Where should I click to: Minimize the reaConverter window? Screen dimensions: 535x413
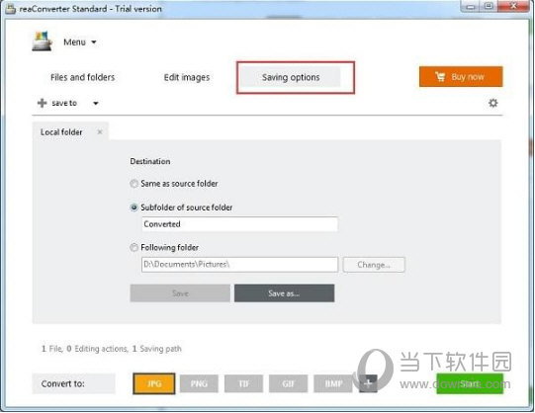tap(471, 6)
